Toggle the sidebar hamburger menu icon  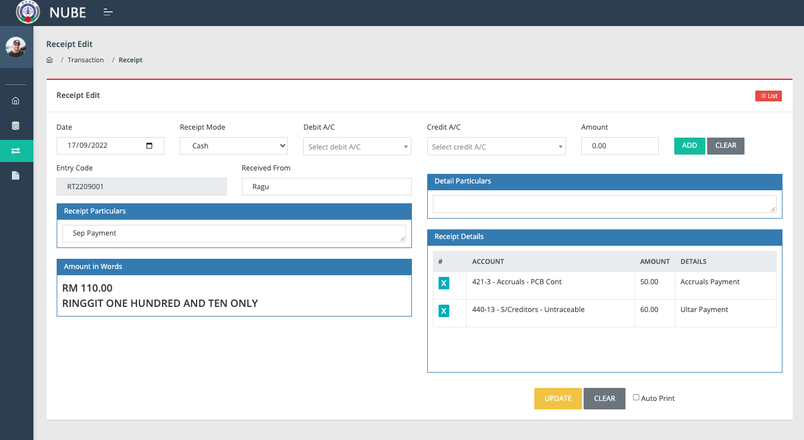click(x=108, y=12)
